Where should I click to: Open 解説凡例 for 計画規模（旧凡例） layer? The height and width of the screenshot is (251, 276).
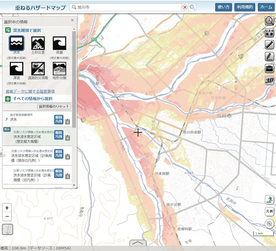pos(58,173)
